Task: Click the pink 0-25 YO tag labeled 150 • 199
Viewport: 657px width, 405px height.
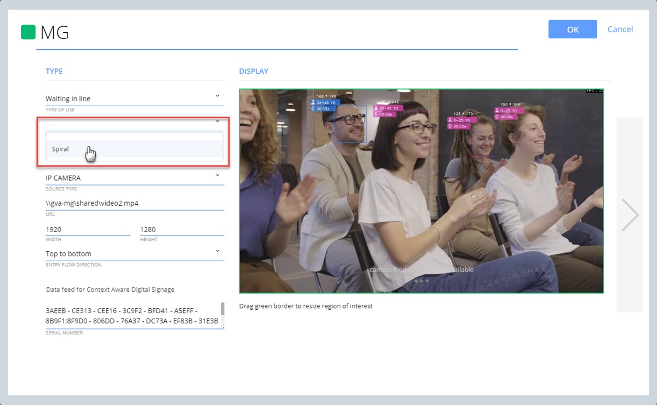Action: point(509,111)
